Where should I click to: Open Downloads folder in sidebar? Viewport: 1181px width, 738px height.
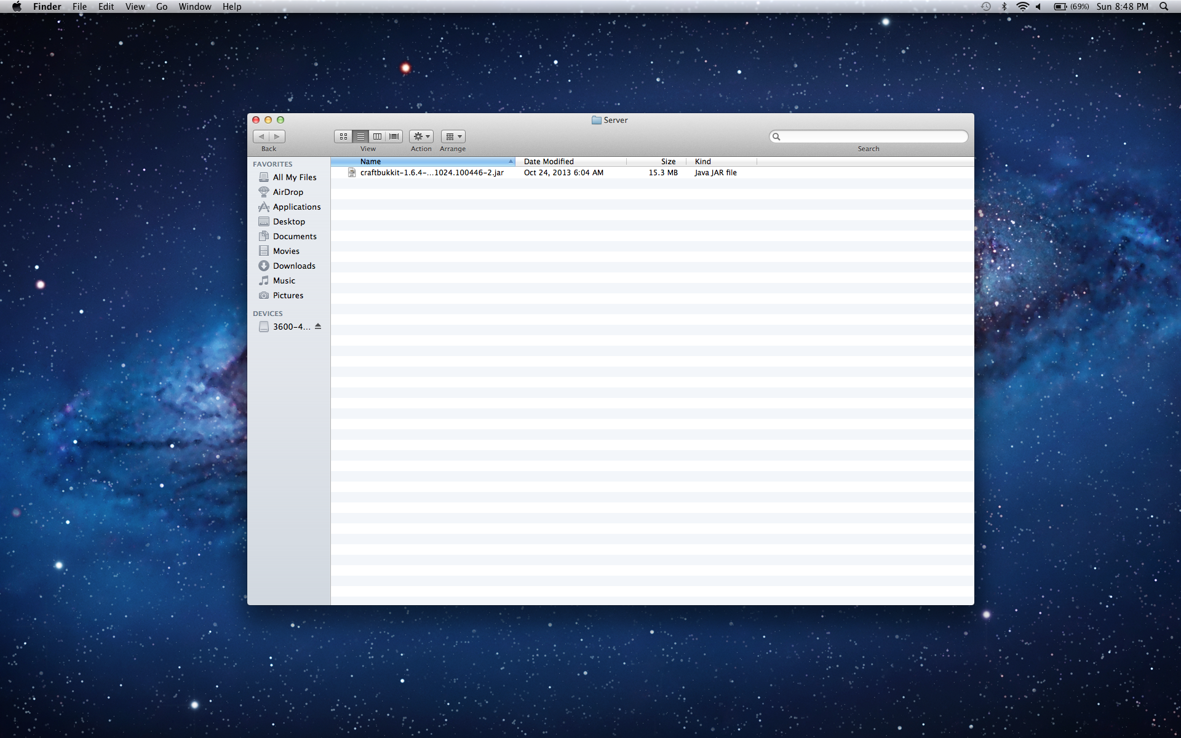[288, 266]
